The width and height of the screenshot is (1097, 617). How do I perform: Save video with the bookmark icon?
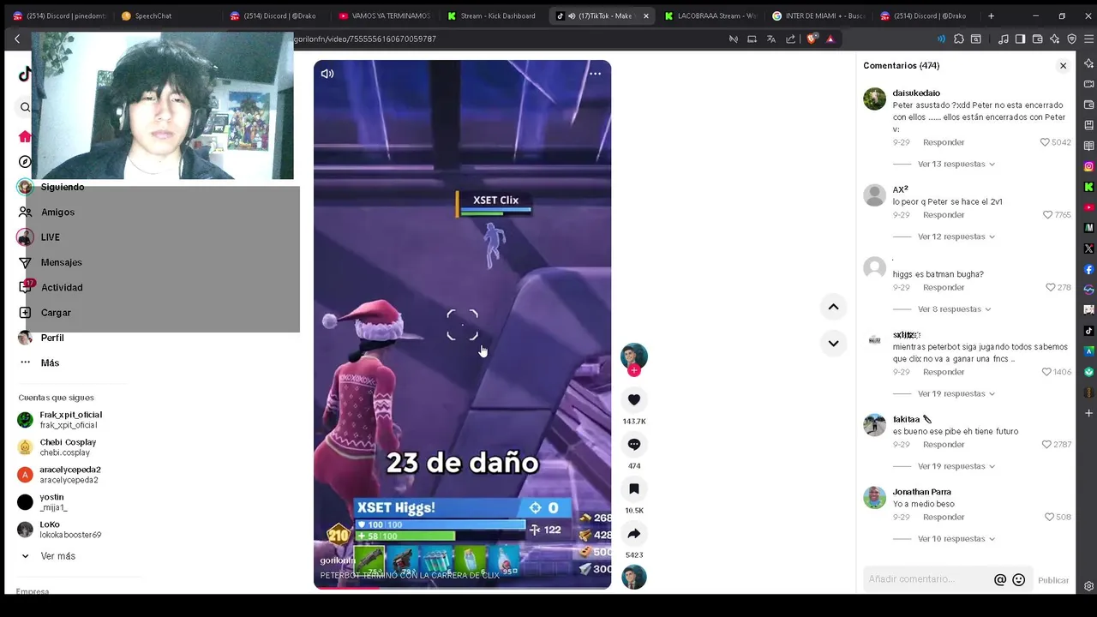[634, 488]
